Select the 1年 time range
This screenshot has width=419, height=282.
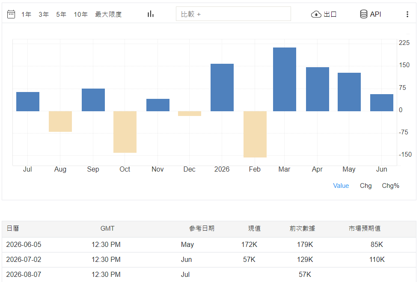(x=26, y=15)
